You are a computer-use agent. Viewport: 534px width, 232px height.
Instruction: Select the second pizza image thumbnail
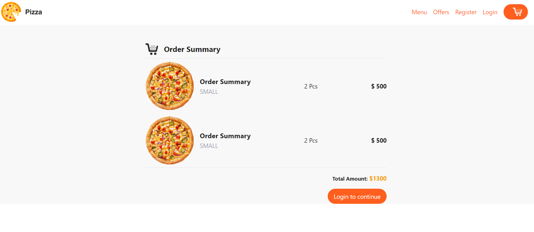click(169, 140)
